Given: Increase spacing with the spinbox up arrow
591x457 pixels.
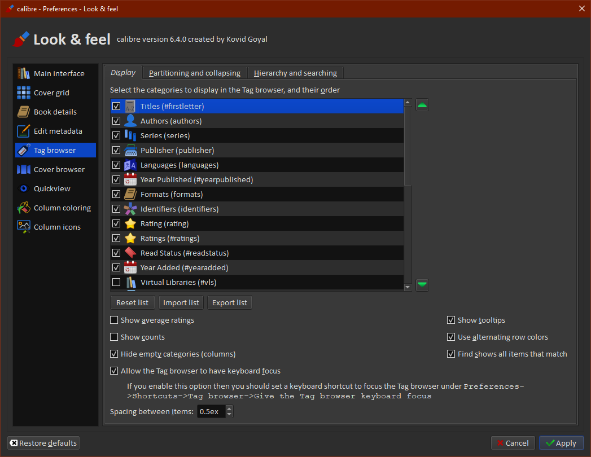Looking at the screenshot, I should coord(229,408).
